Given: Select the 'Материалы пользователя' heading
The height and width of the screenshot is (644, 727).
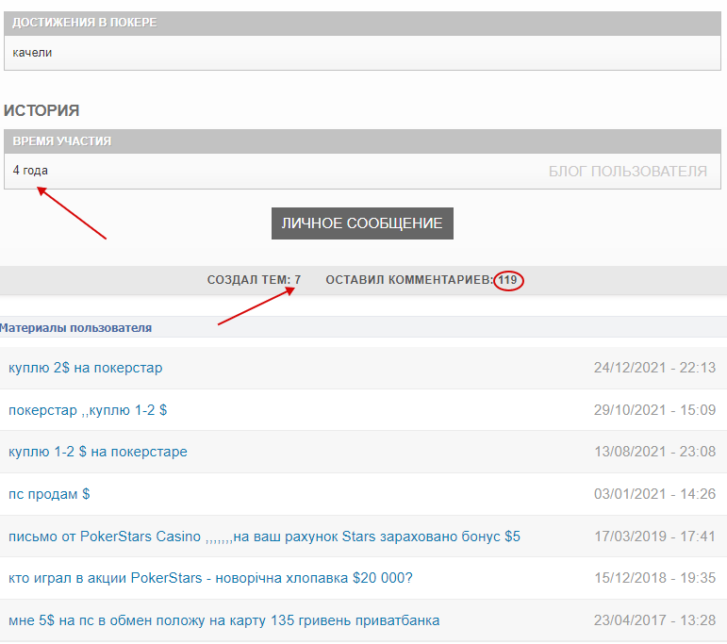Looking at the screenshot, I should tap(75, 328).
